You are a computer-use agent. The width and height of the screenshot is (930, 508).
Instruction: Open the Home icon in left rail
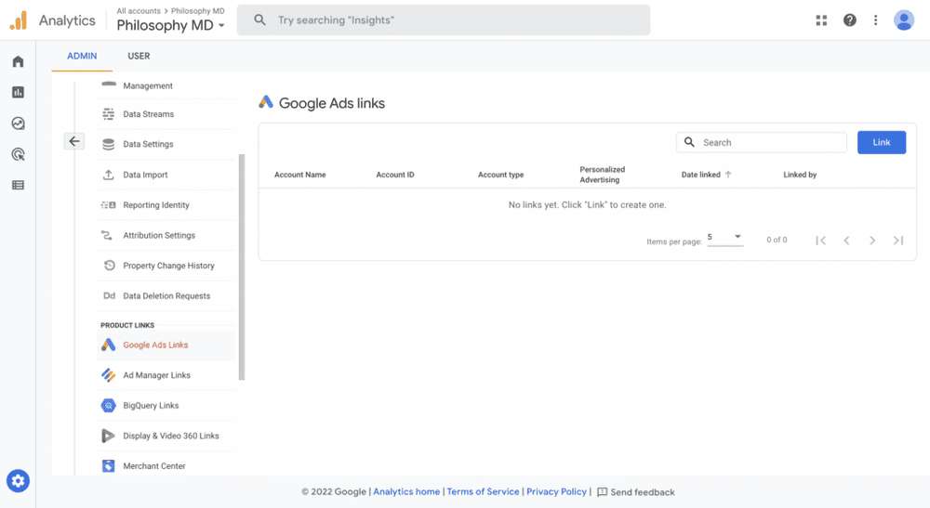19,61
